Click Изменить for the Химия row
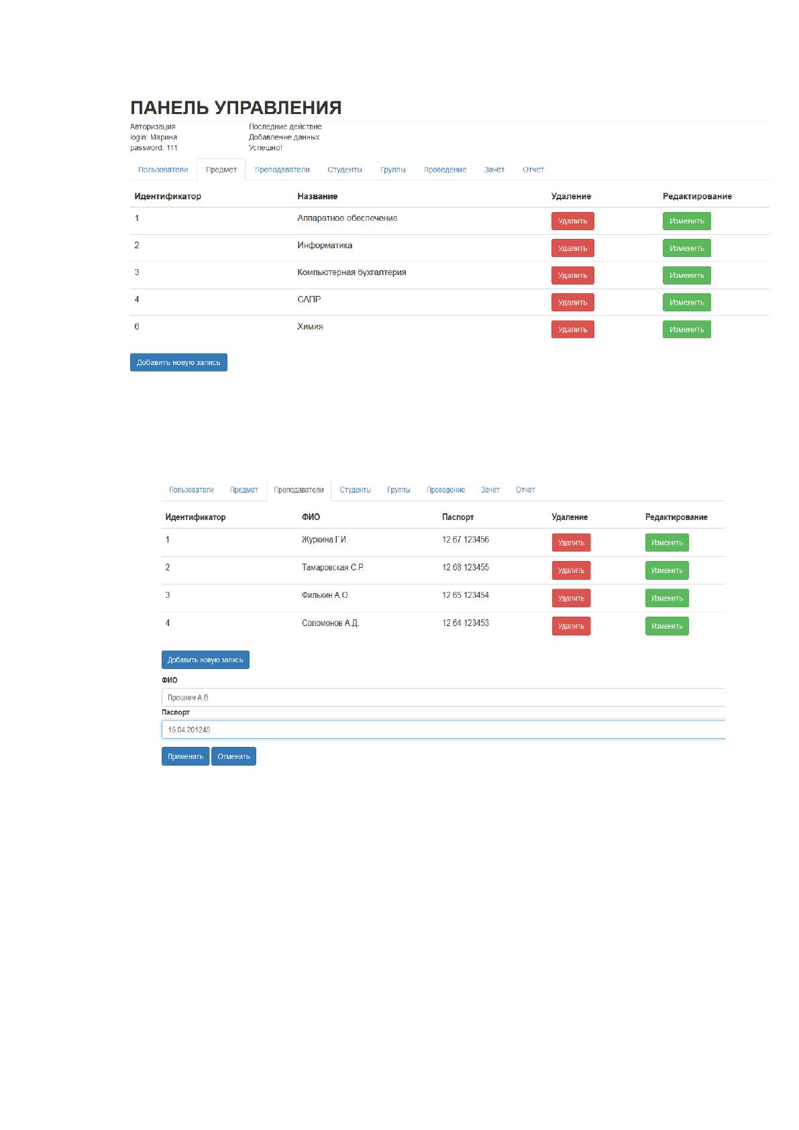 click(x=686, y=329)
